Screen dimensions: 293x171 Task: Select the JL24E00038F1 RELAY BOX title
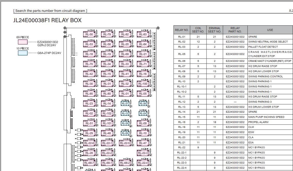(x=47, y=20)
